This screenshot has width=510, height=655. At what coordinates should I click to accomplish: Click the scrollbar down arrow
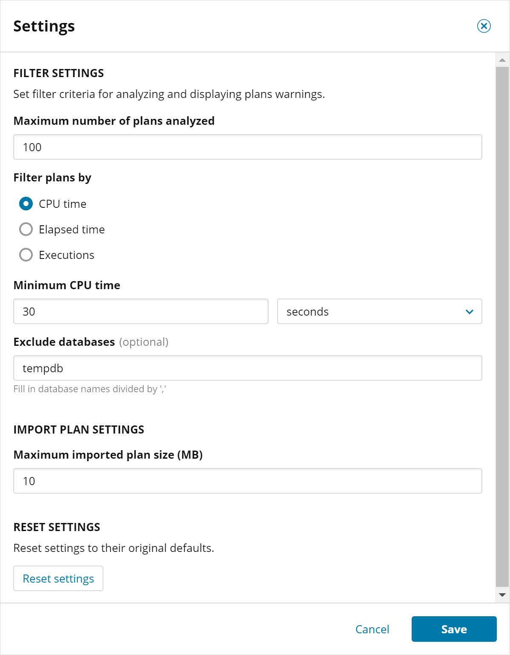click(502, 595)
